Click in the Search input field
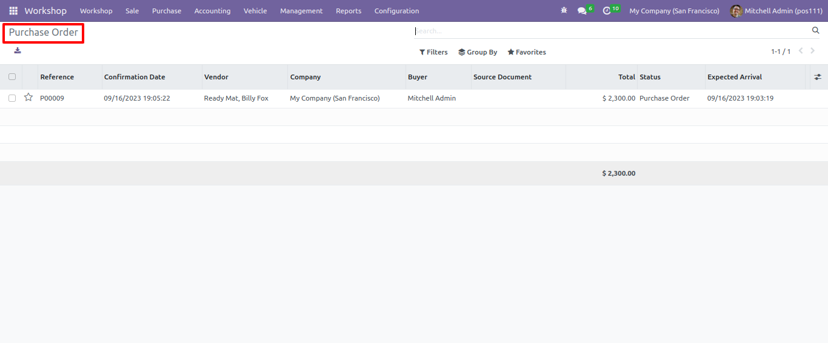Image resolution: width=828 pixels, height=343 pixels. pos(612,31)
